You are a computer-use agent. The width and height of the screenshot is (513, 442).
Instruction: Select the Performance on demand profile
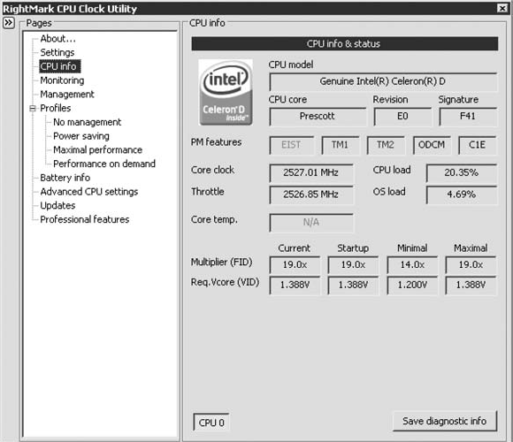(x=104, y=164)
